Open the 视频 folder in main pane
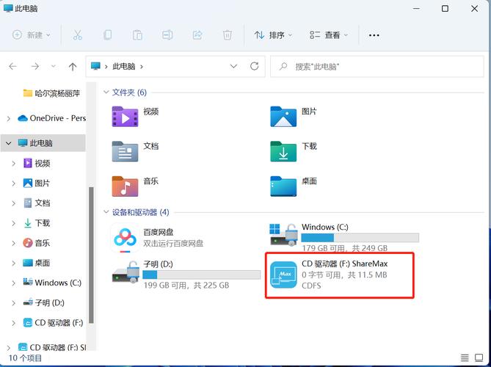Screen dimensions: 491x367 [x=125, y=117]
